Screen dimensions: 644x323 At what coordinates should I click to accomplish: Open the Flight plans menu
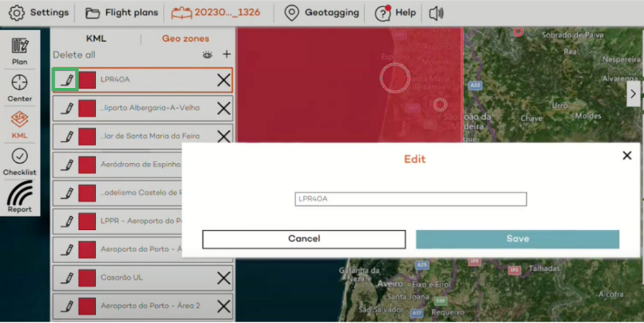pyautogui.click(x=122, y=13)
